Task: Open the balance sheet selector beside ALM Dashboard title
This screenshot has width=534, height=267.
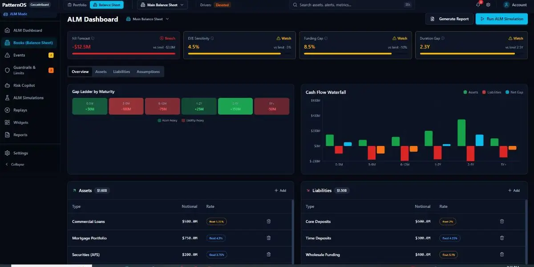Action: click(148, 19)
